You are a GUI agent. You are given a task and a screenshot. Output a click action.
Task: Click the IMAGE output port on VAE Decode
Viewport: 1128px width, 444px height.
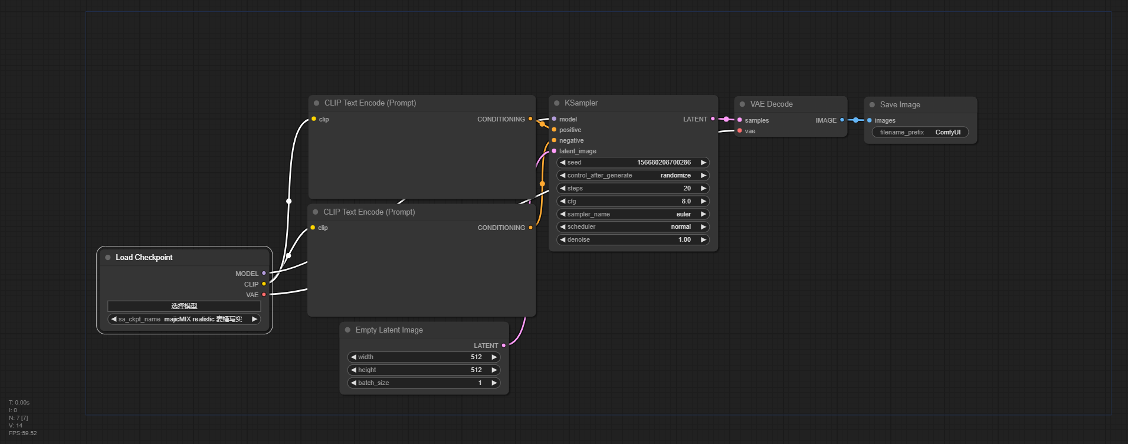(842, 120)
